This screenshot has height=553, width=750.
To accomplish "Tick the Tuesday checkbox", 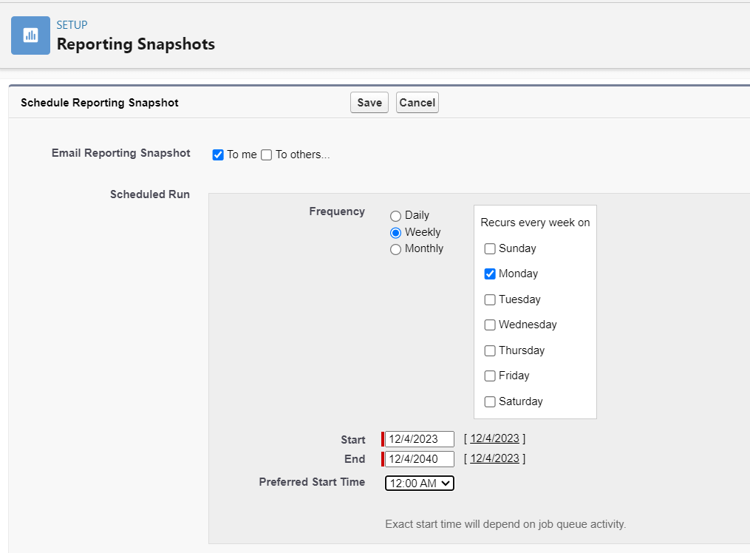I will pos(490,300).
